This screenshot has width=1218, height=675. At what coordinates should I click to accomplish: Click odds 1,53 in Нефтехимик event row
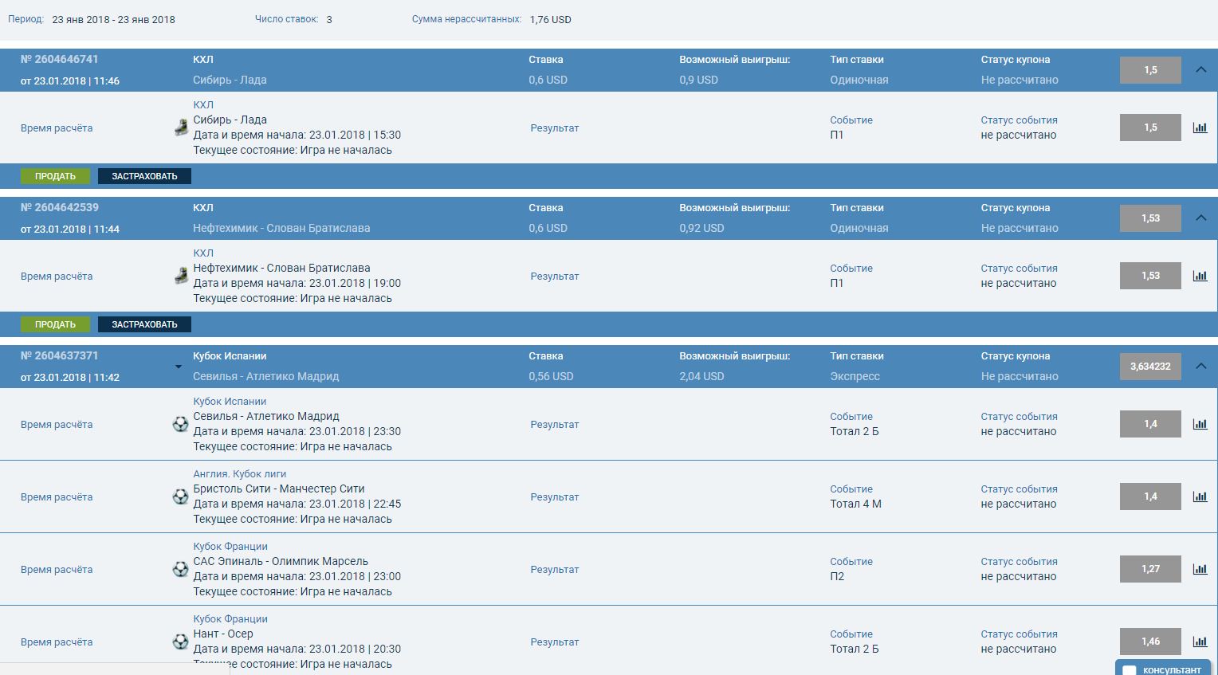[x=1150, y=276]
